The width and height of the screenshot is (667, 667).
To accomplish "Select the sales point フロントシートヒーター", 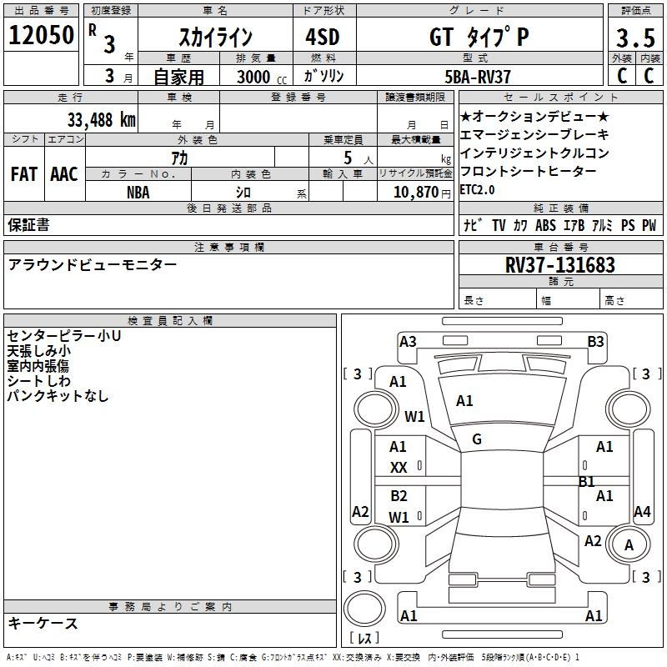I will [529, 171].
